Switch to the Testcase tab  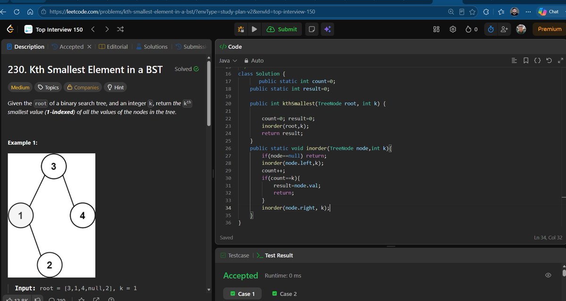pyautogui.click(x=234, y=255)
